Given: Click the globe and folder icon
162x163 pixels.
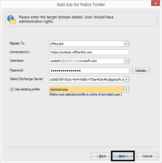Looking at the screenshot, I should click(x=11, y=20).
